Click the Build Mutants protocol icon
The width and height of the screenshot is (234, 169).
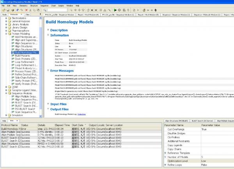point(13,56)
